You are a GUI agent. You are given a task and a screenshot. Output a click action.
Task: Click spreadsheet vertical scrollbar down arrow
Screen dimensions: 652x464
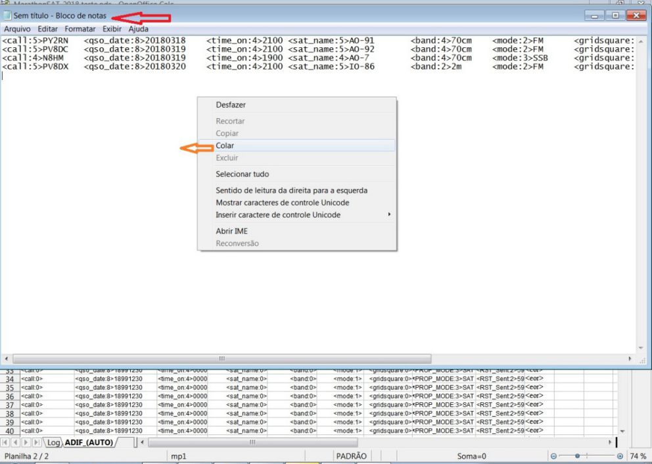pos(623,431)
